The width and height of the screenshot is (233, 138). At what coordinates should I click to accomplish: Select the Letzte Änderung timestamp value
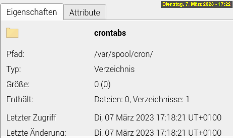(158, 132)
